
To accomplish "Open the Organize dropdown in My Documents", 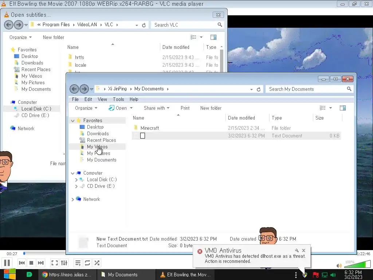I will pyautogui.click(x=86, y=108).
